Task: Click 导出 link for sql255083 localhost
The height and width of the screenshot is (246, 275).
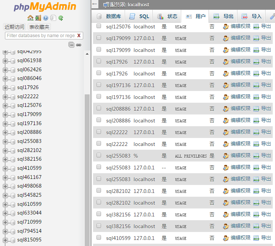Action: pyautogui.click(x=266, y=179)
